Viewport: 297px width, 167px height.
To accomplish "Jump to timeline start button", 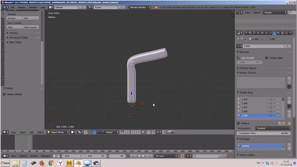I will tap(131, 156).
